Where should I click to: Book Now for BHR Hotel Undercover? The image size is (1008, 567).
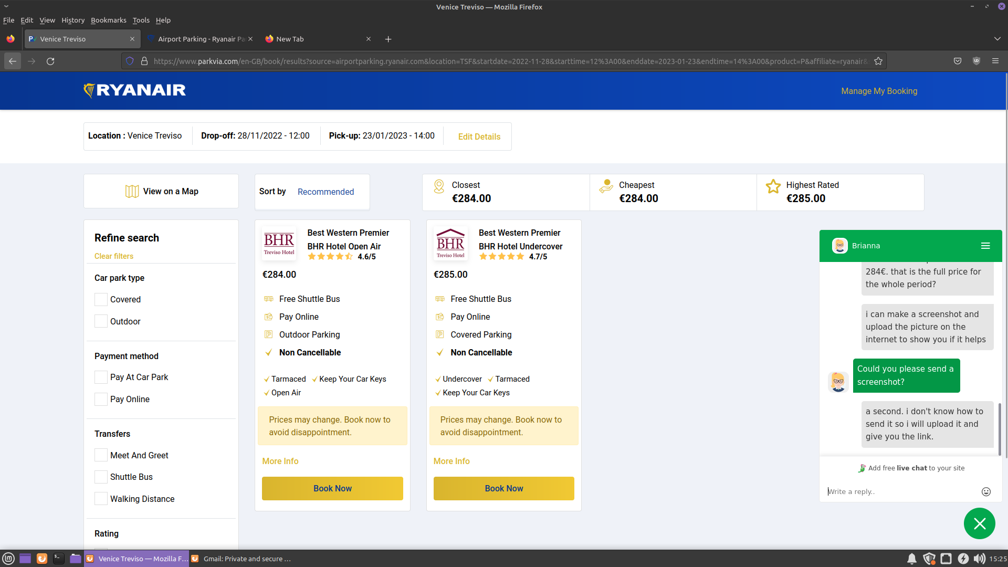point(504,489)
